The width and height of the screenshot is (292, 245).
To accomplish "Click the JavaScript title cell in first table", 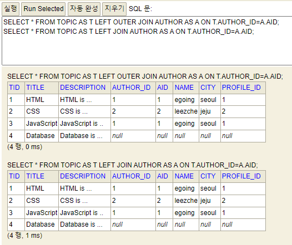I will 42,124.
